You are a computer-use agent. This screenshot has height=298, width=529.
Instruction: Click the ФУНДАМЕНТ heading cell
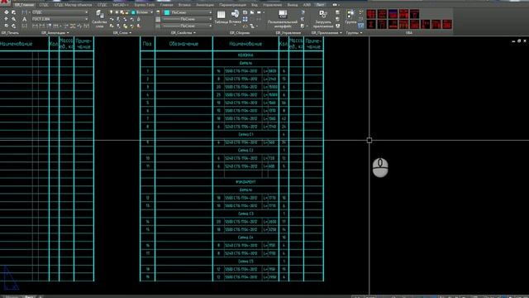(245, 182)
